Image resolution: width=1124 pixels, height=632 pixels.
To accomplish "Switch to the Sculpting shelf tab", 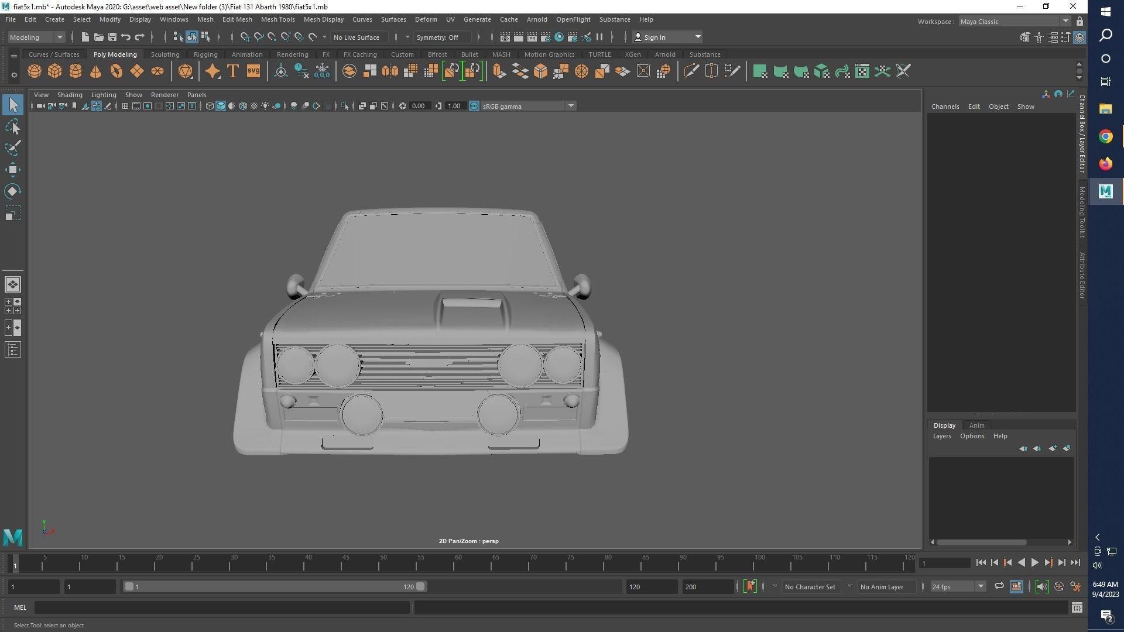I will (x=165, y=54).
